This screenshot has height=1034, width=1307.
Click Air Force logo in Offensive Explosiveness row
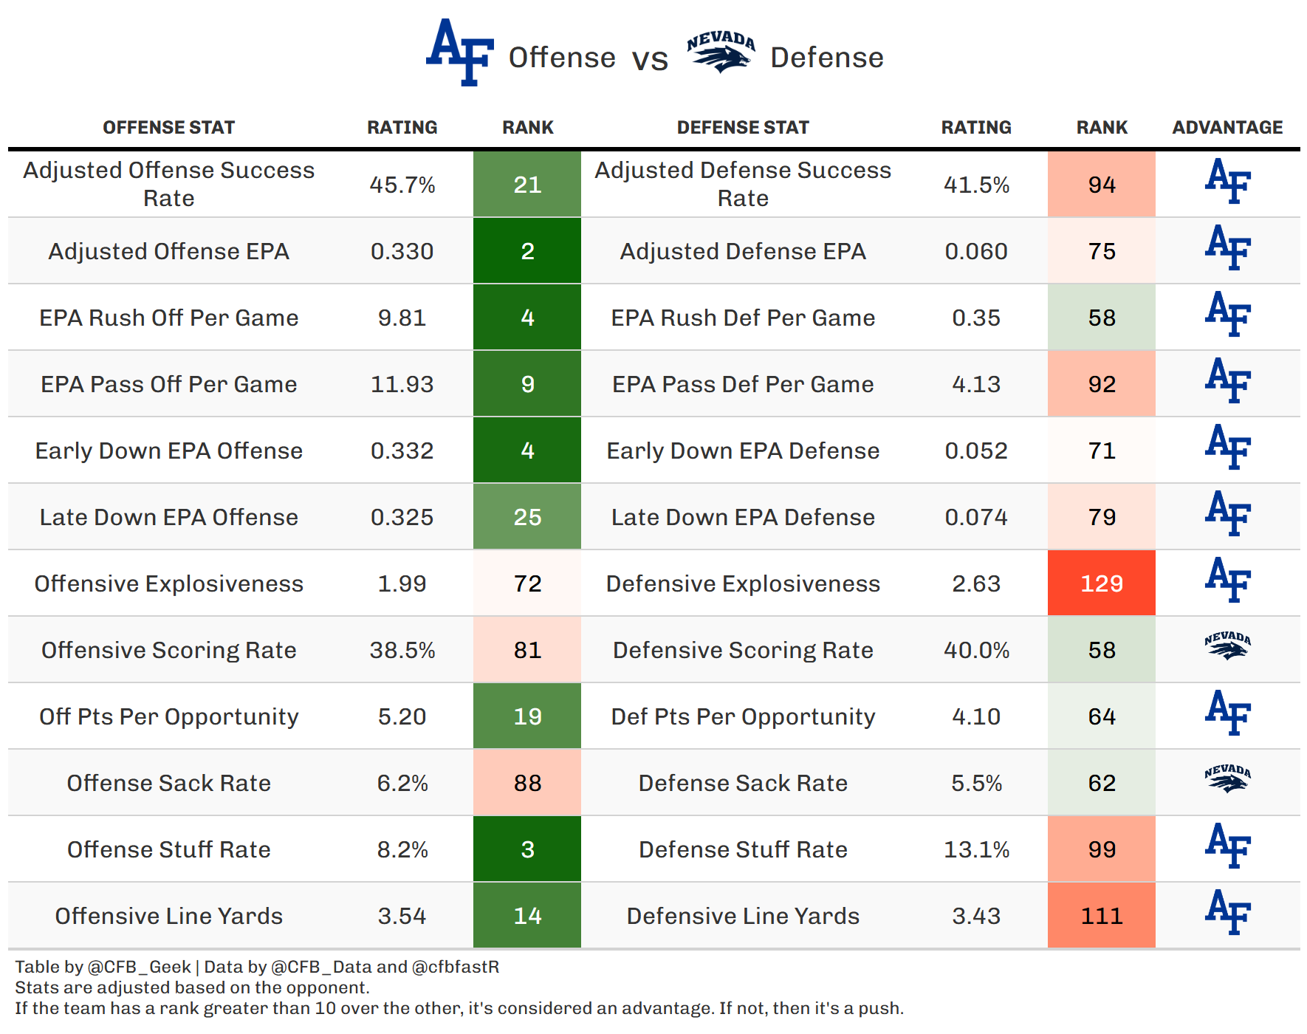coord(1227,580)
